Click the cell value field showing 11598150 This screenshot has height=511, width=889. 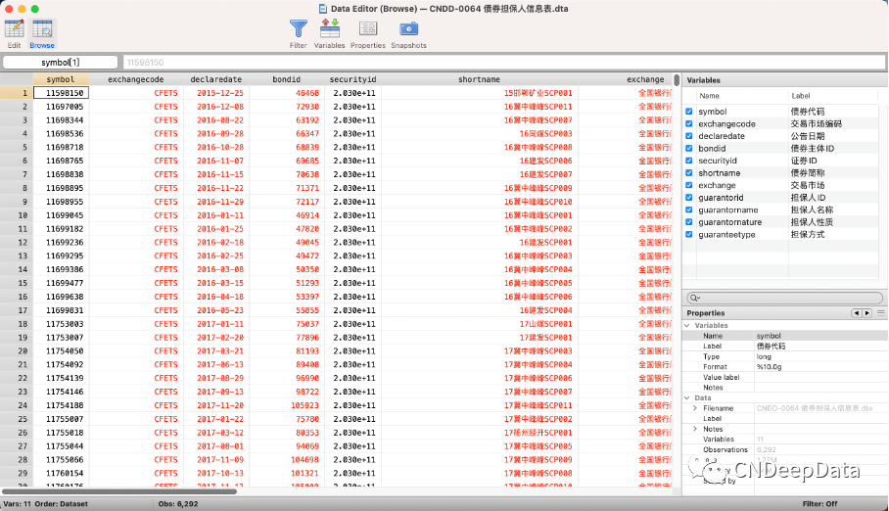pos(504,63)
